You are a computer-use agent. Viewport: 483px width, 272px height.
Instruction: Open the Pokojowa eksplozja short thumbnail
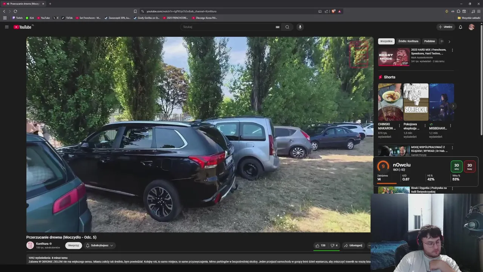(x=416, y=102)
